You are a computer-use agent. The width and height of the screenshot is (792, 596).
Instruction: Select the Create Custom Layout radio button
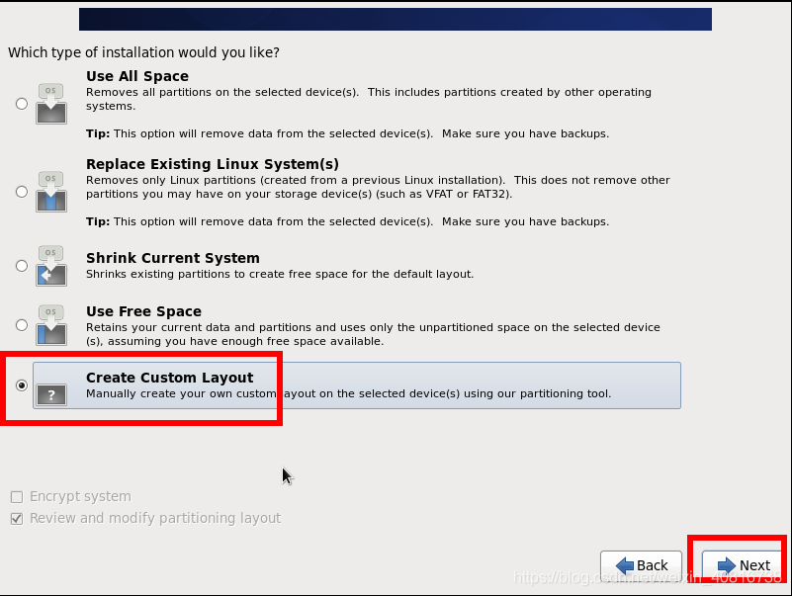pyautogui.click(x=21, y=385)
